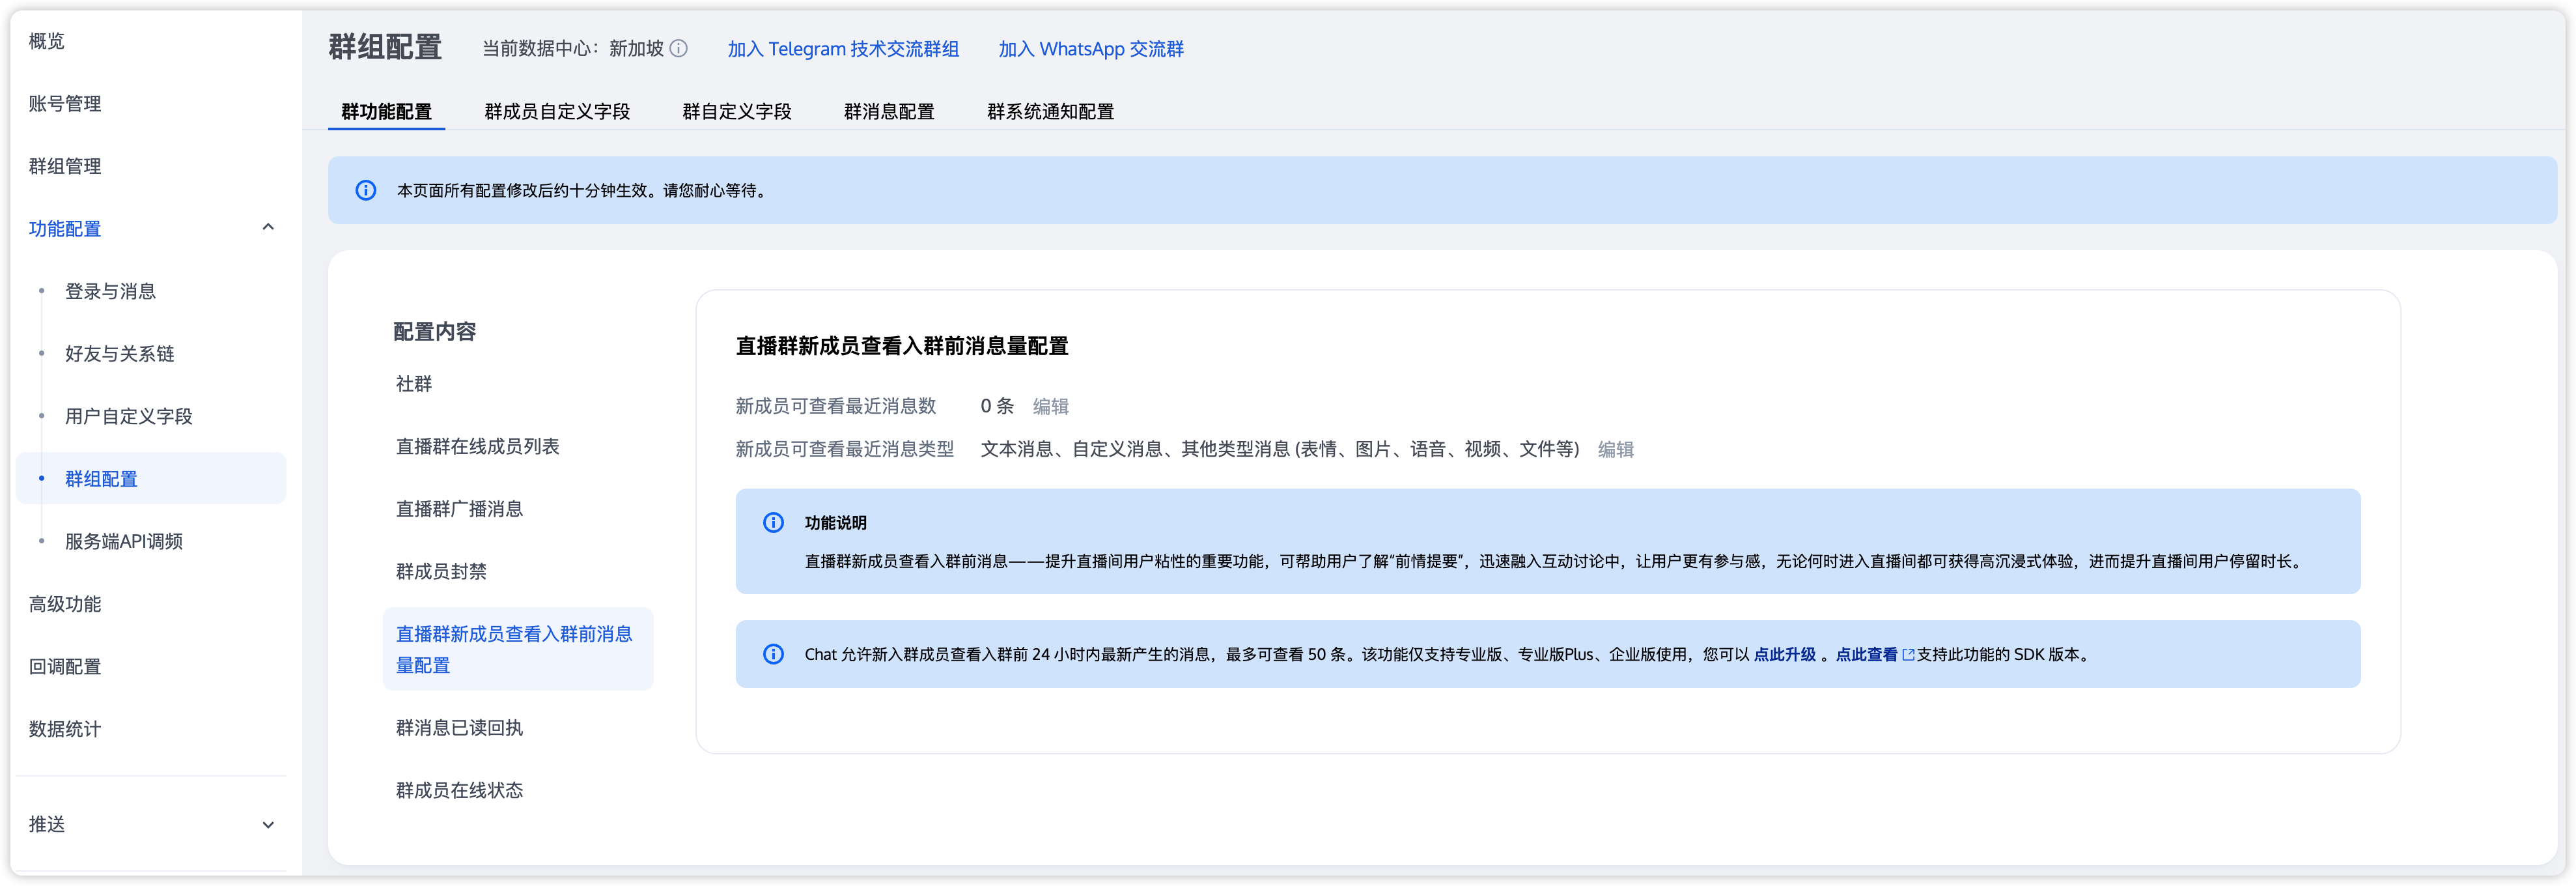Click the data center info icon
2576x886 pixels.
click(678, 48)
